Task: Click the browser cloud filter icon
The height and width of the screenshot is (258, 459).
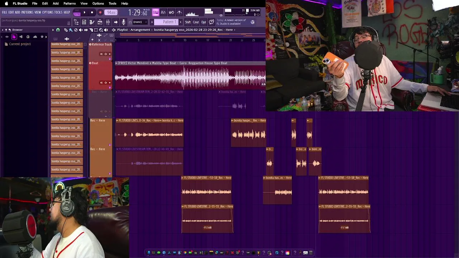Action: tap(35, 37)
